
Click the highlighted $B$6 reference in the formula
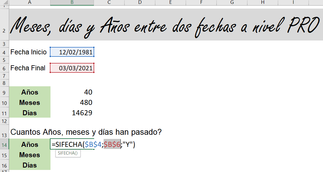point(112,144)
